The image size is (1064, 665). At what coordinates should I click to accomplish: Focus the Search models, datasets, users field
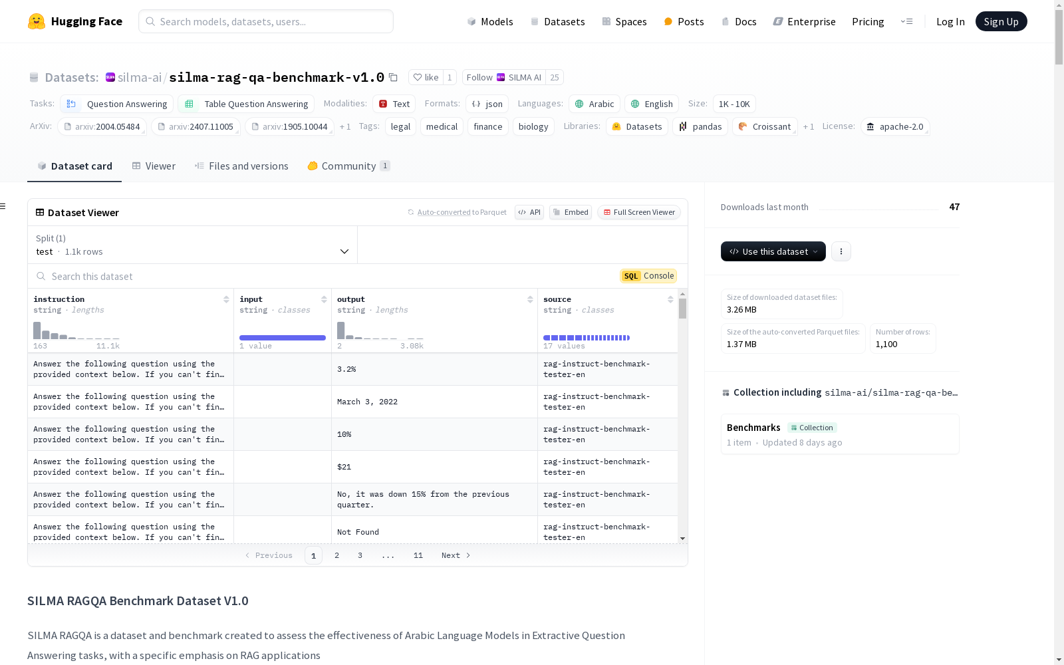tap(266, 21)
